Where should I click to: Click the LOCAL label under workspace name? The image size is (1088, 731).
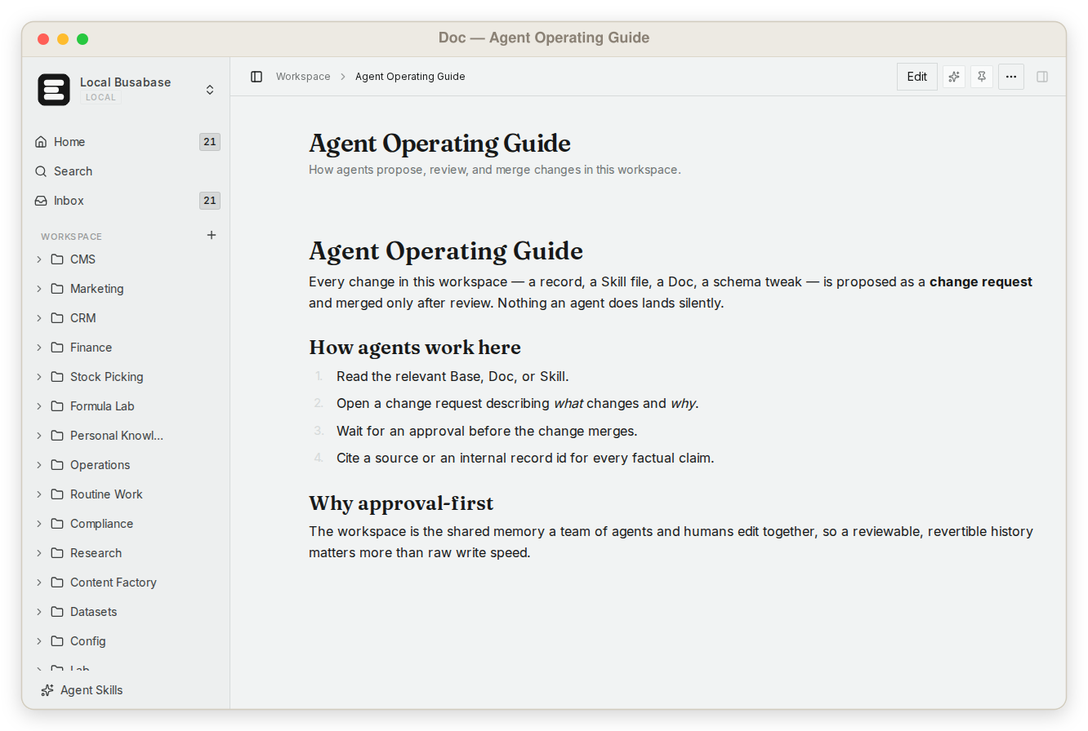(101, 97)
